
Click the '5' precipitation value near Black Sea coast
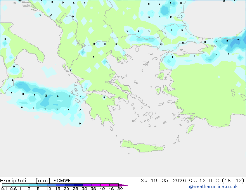tap(227, 41)
